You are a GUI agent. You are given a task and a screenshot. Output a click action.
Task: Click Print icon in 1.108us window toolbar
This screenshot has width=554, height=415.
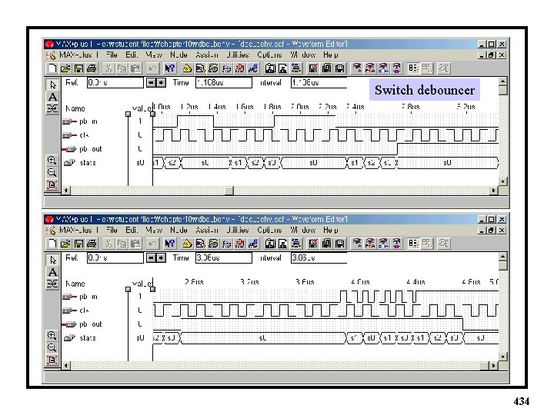point(92,68)
